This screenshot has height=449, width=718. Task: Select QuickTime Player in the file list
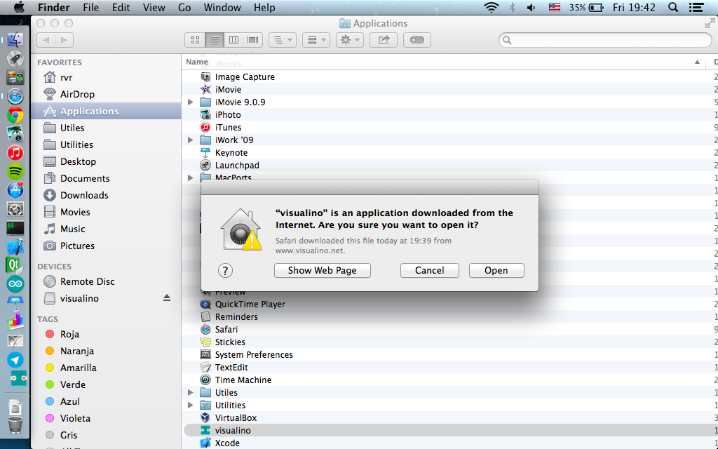pos(449,304)
